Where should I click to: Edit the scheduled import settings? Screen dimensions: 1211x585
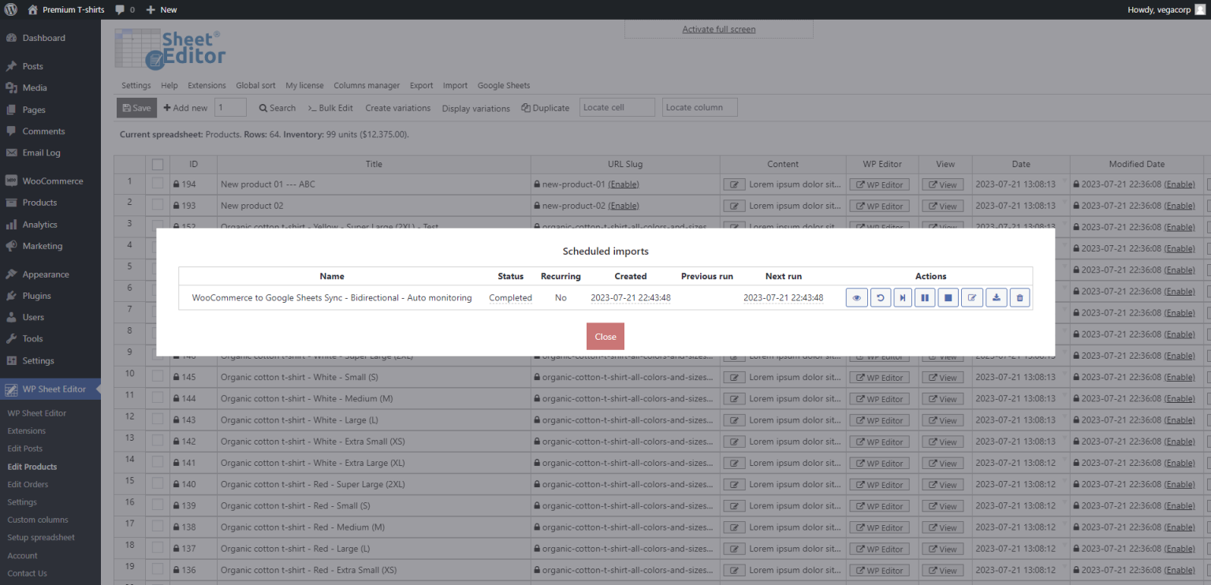(971, 297)
